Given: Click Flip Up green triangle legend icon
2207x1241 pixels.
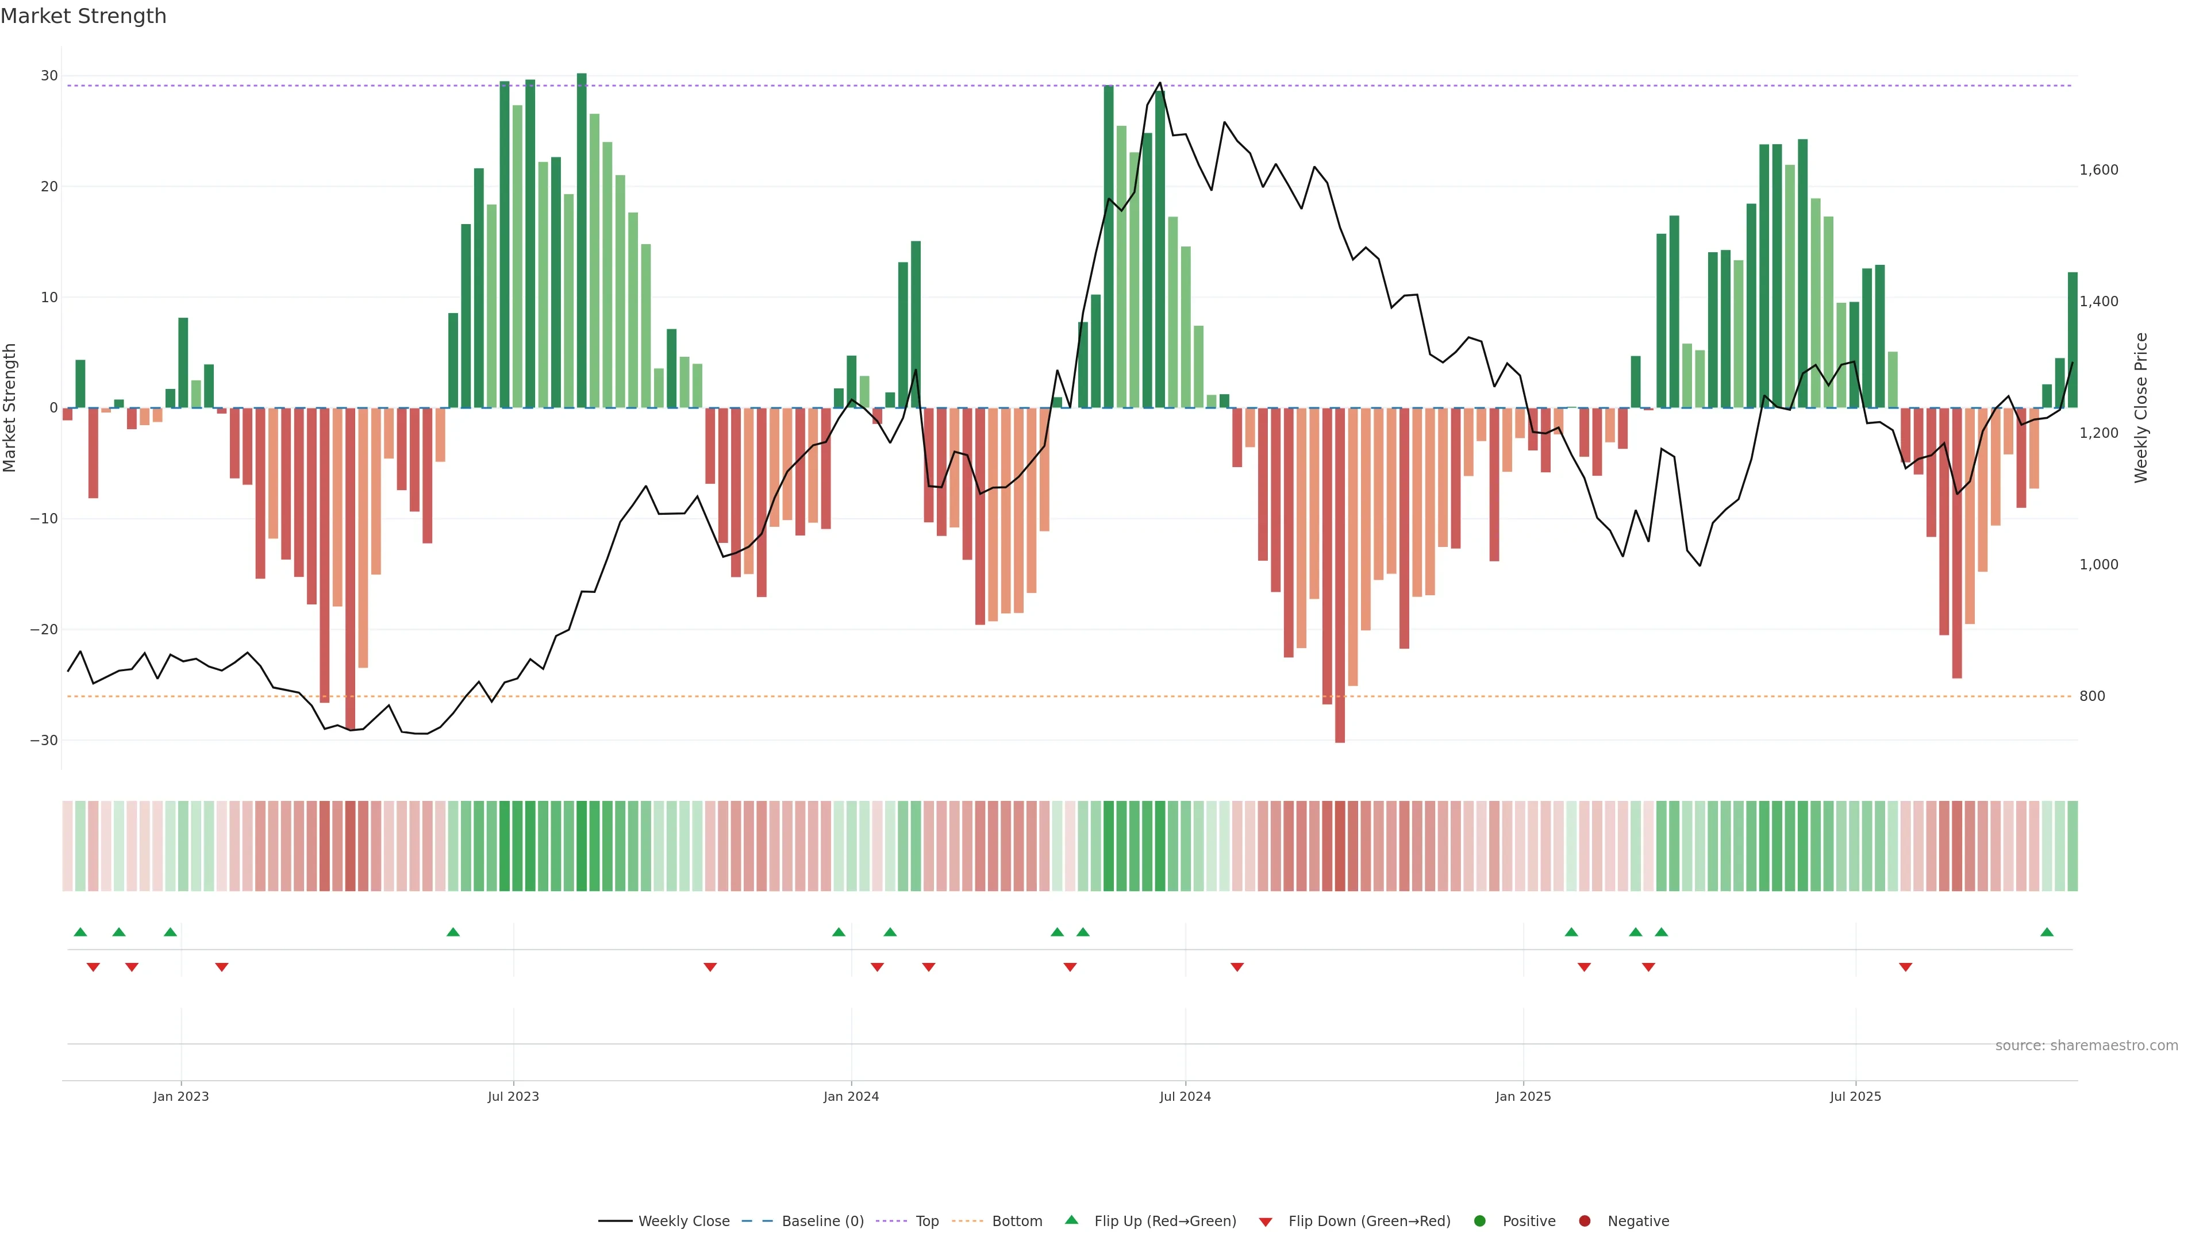Looking at the screenshot, I should pyautogui.click(x=1071, y=1220).
